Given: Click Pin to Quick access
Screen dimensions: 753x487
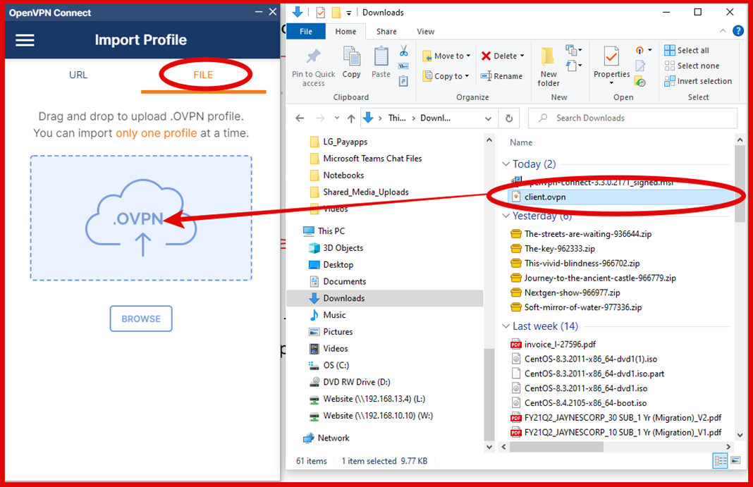Looking at the screenshot, I should tap(314, 67).
